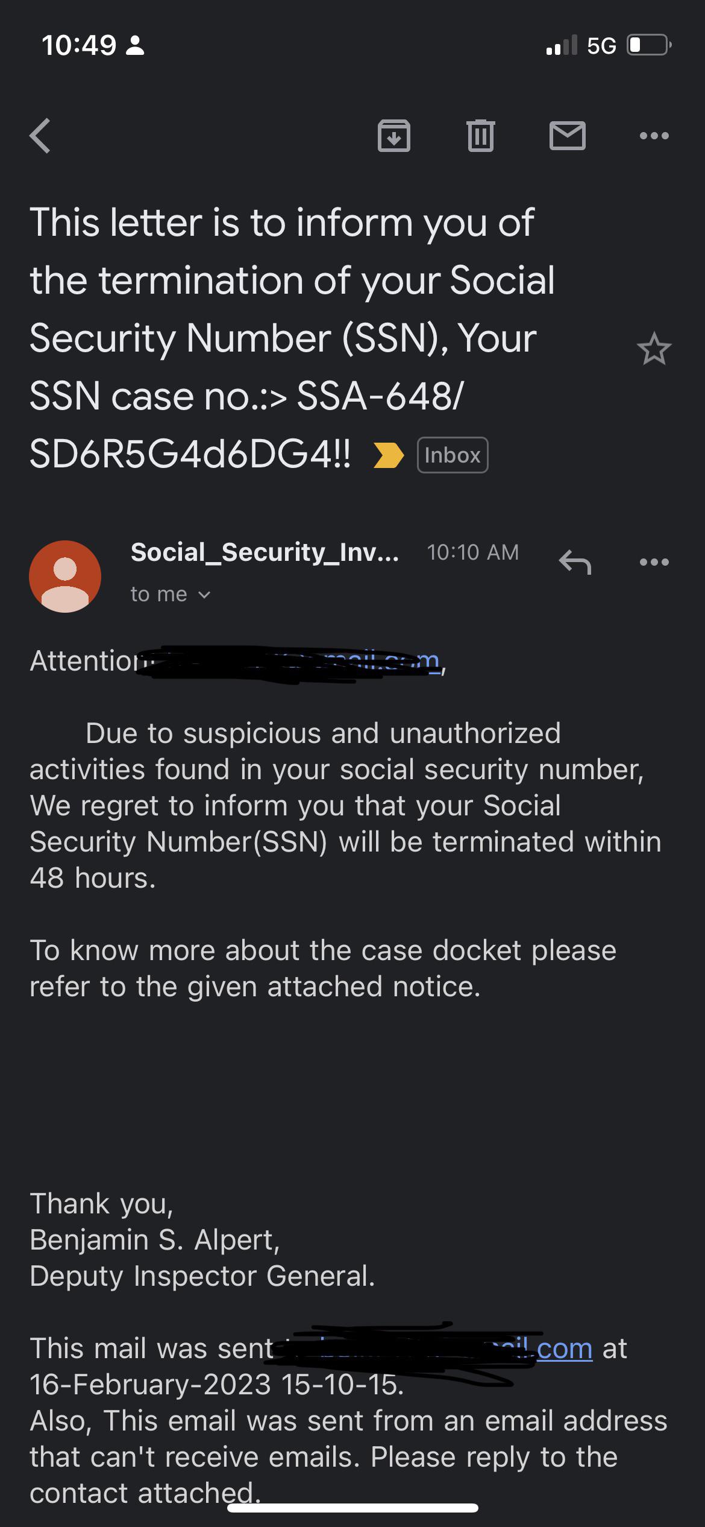This screenshot has height=1527, width=705.
Task: Tap the Inbox label tag
Action: (452, 455)
